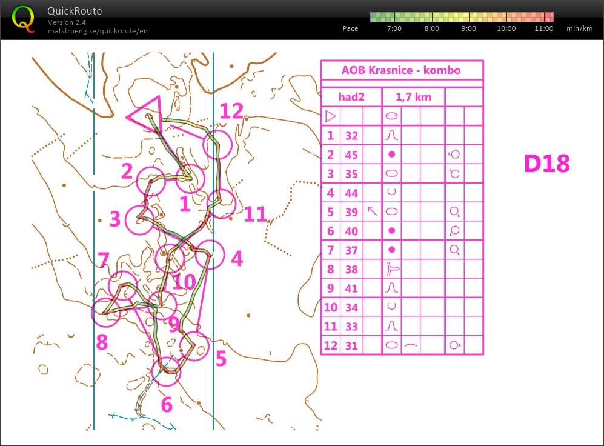Click control code 39 in the table

(x=351, y=212)
